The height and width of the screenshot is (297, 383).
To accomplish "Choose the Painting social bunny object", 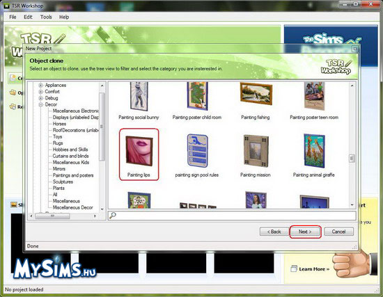I will tap(139, 97).
